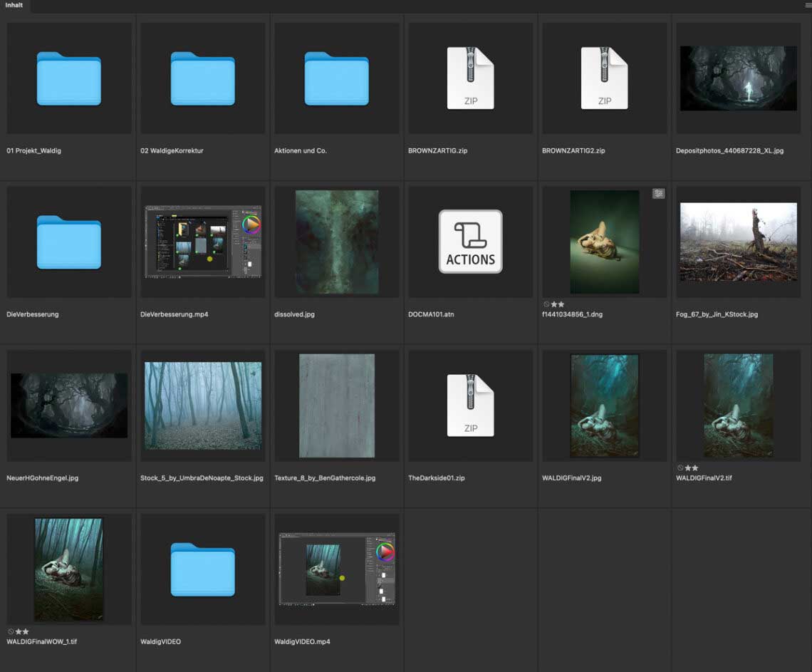This screenshot has height=672, width=812.
Task: Select the WaldigVIDEO folder icon
Action: (x=202, y=569)
